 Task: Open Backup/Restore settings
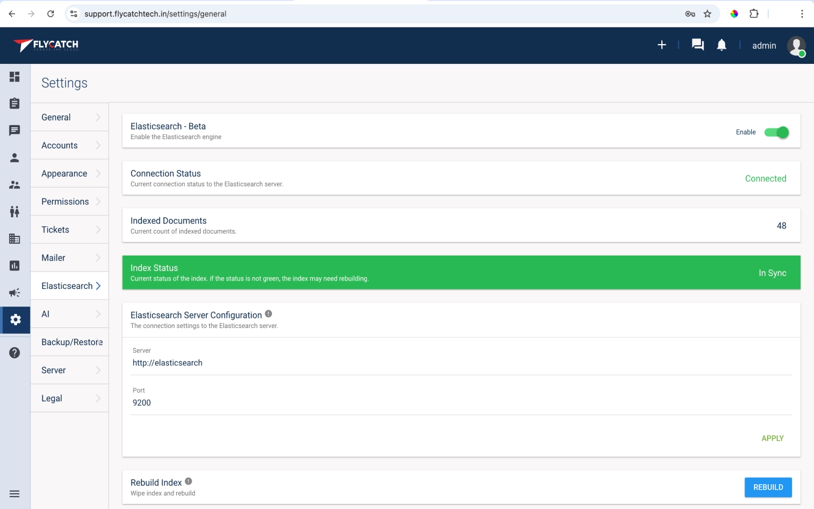click(70, 342)
